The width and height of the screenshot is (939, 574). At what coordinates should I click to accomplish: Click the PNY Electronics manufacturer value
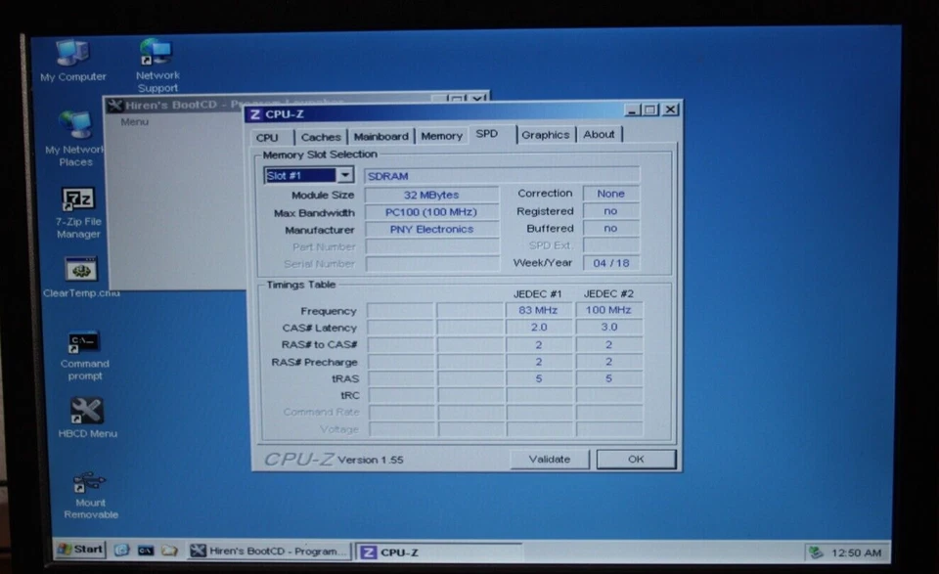[x=431, y=229]
